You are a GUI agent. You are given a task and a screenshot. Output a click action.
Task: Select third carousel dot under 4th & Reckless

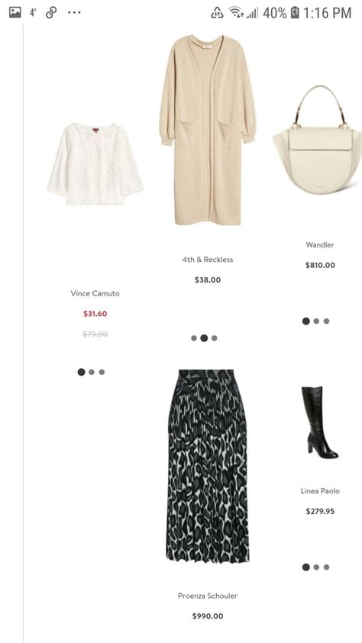pyautogui.click(x=215, y=338)
